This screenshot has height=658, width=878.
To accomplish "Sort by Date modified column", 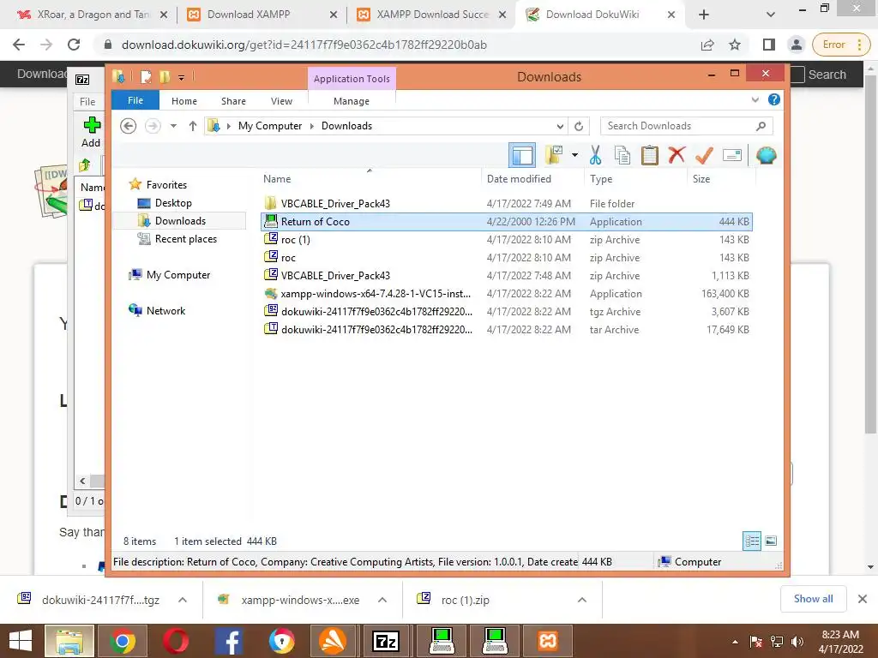I will tap(532, 178).
